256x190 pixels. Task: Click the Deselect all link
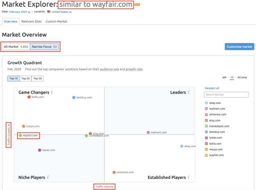212,88
